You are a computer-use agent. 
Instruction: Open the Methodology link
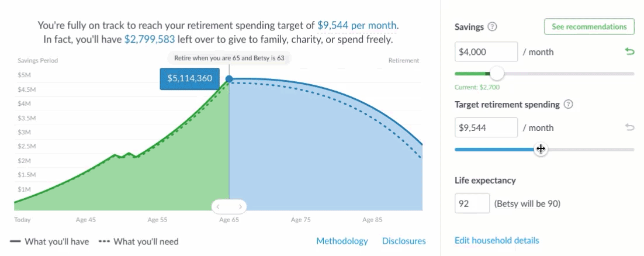[342, 241]
